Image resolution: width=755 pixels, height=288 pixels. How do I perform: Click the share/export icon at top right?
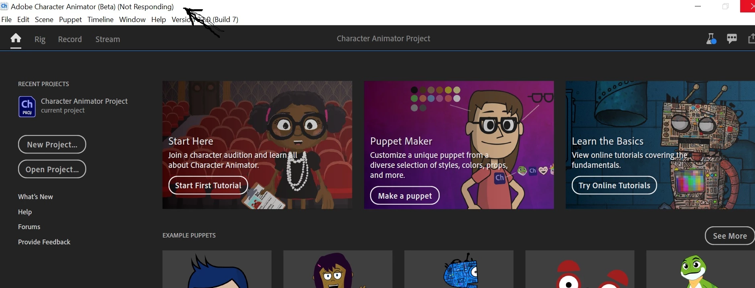(751, 38)
